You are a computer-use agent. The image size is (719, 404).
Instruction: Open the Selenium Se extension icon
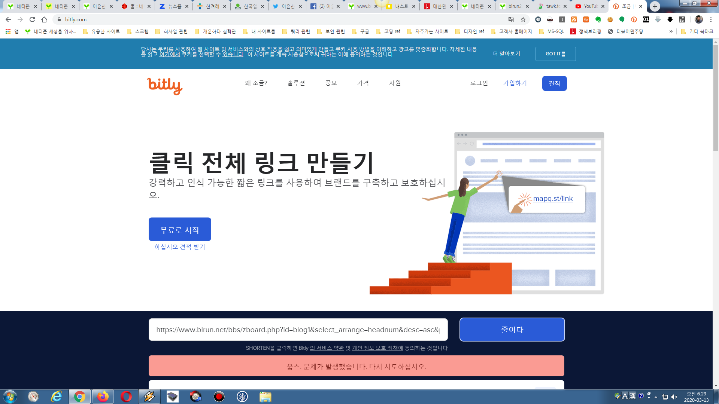pos(682,19)
